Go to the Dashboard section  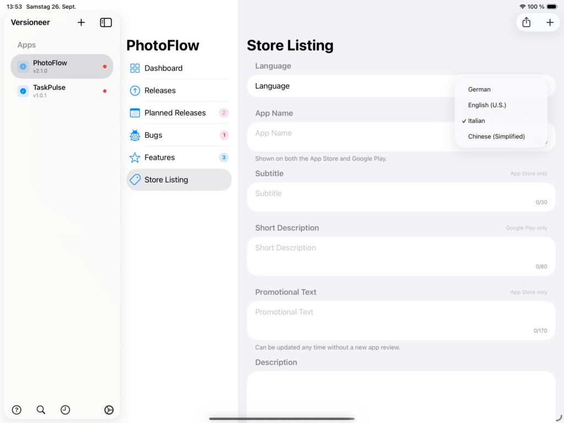(179, 68)
